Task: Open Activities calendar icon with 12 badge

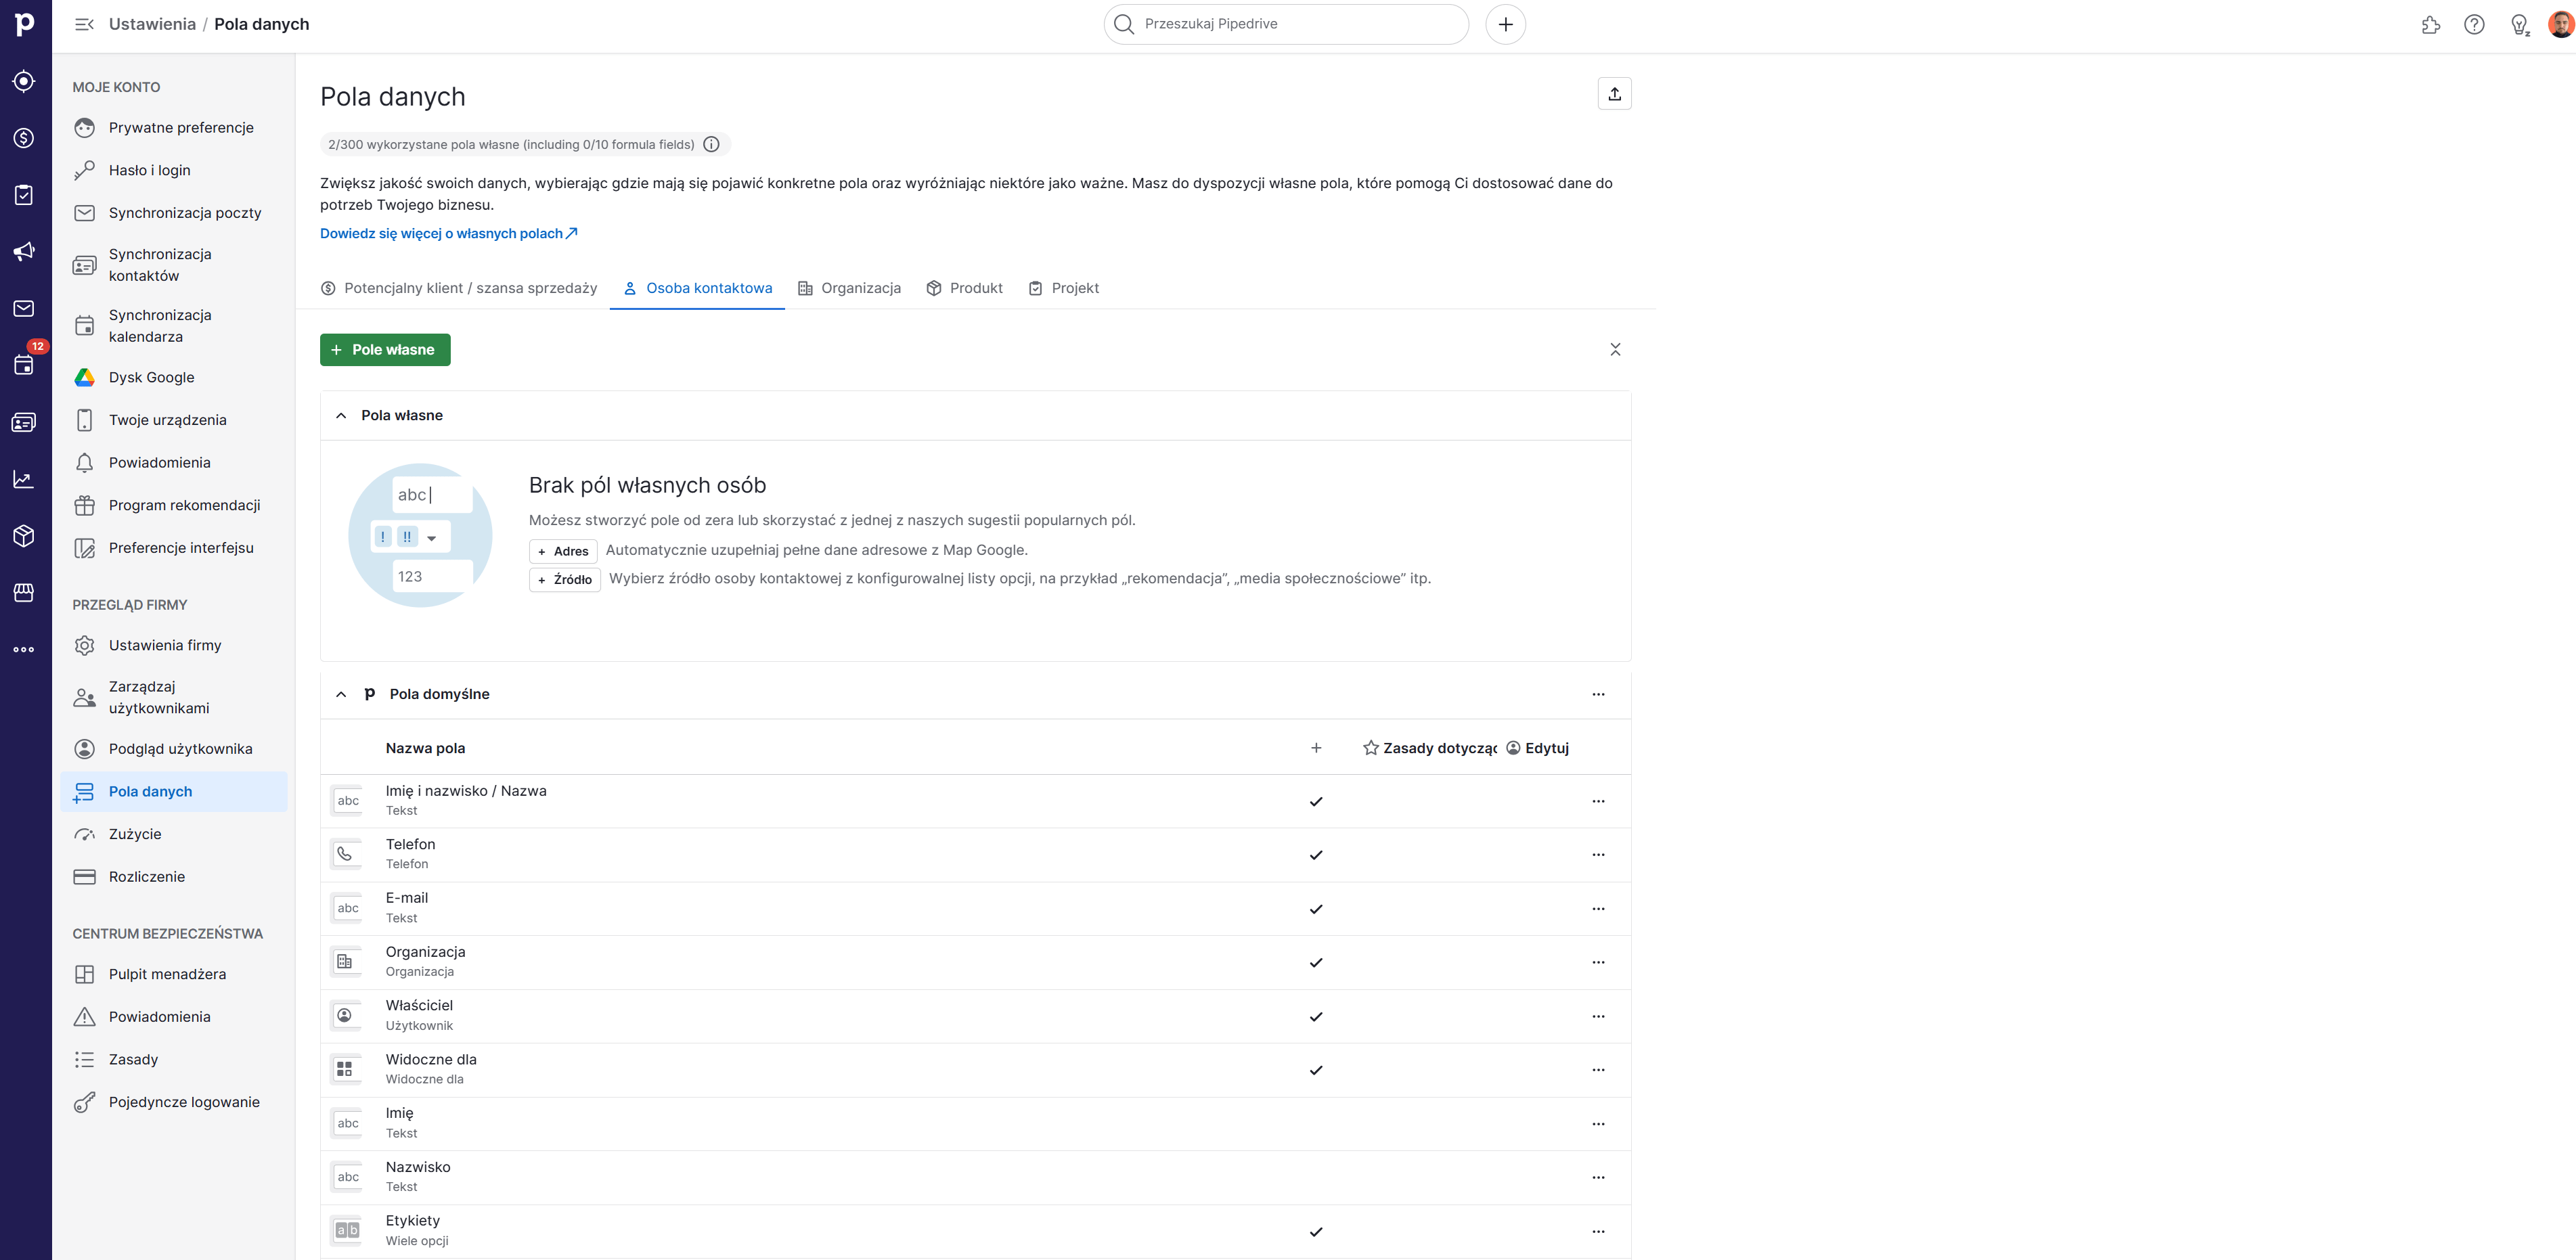Action: 24,365
